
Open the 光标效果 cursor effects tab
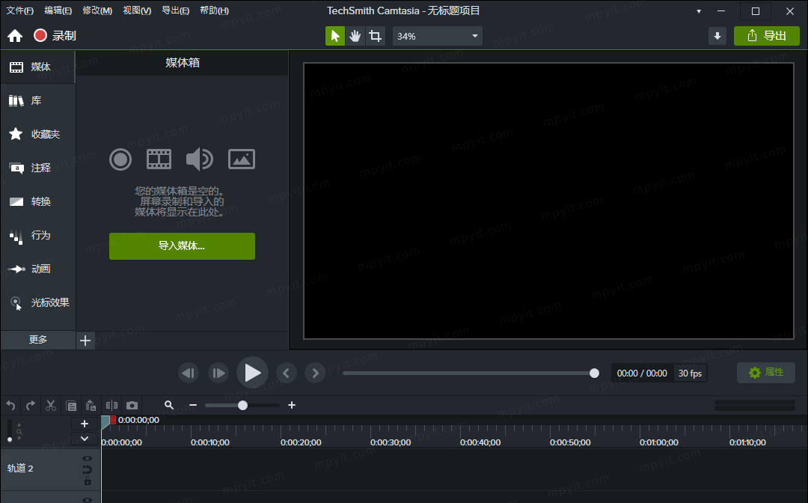pyautogui.click(x=38, y=302)
